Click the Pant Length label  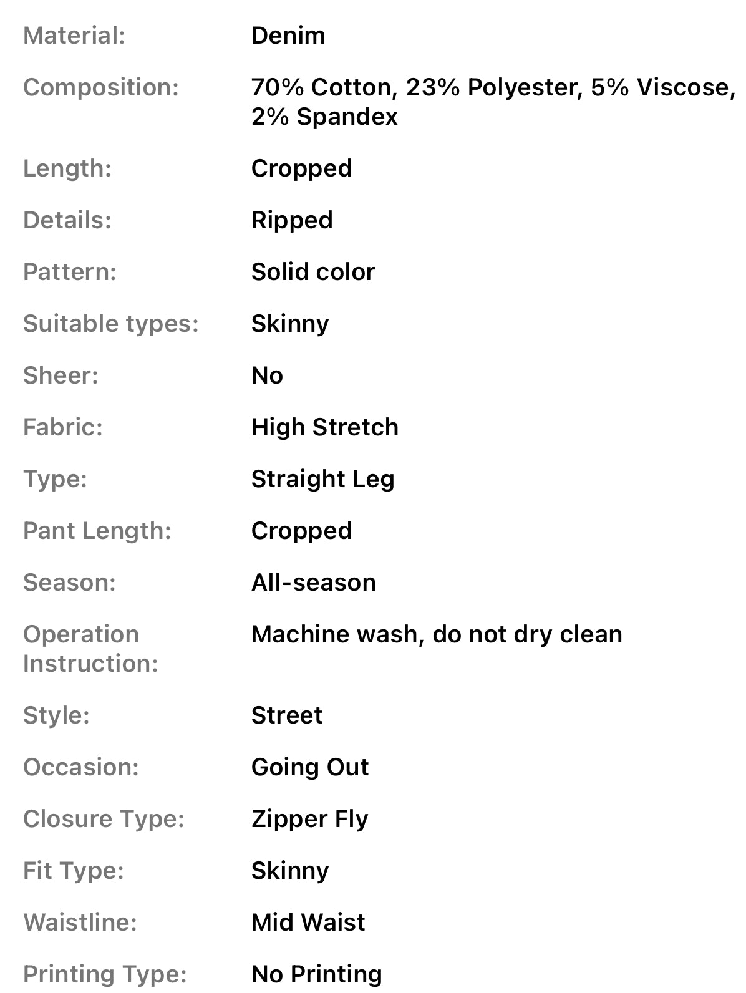point(97,531)
